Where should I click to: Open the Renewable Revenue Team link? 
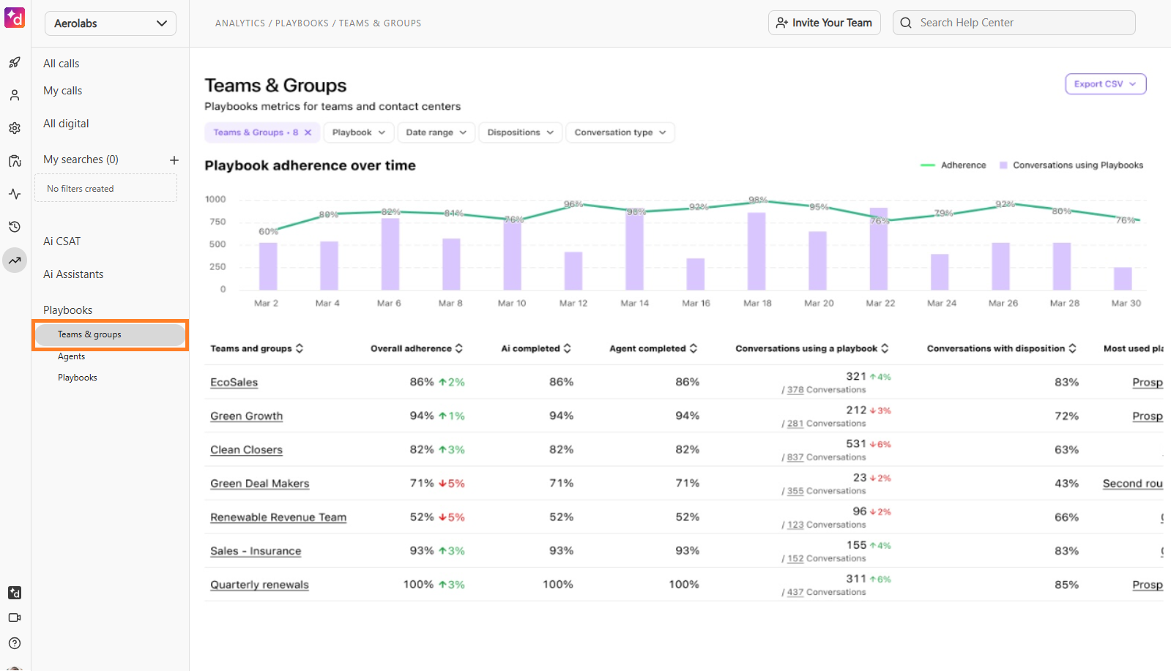pos(278,517)
